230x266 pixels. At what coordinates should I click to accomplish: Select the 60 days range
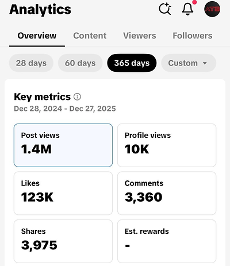point(80,63)
